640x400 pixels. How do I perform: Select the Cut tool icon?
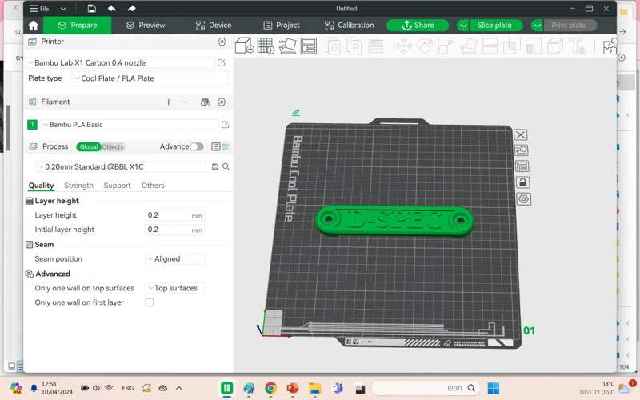click(490, 46)
